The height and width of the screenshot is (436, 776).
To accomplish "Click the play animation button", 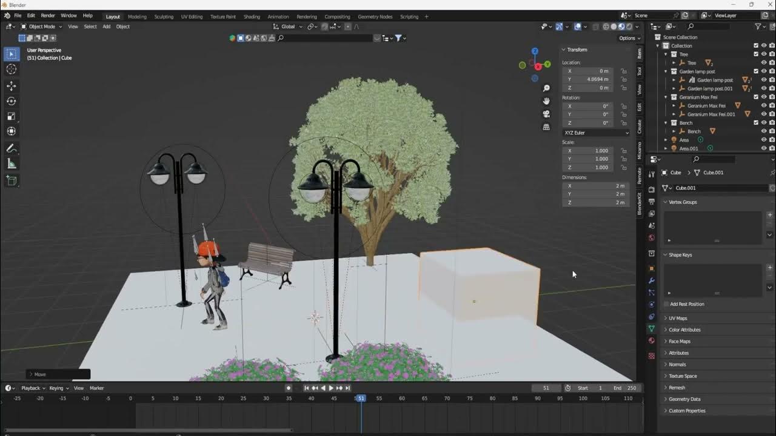I will (331, 388).
